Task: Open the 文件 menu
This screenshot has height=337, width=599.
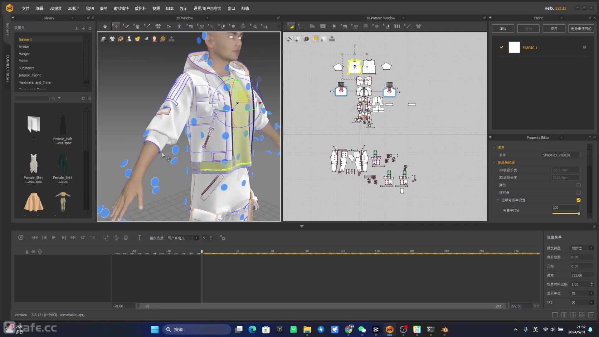Action: [26, 8]
